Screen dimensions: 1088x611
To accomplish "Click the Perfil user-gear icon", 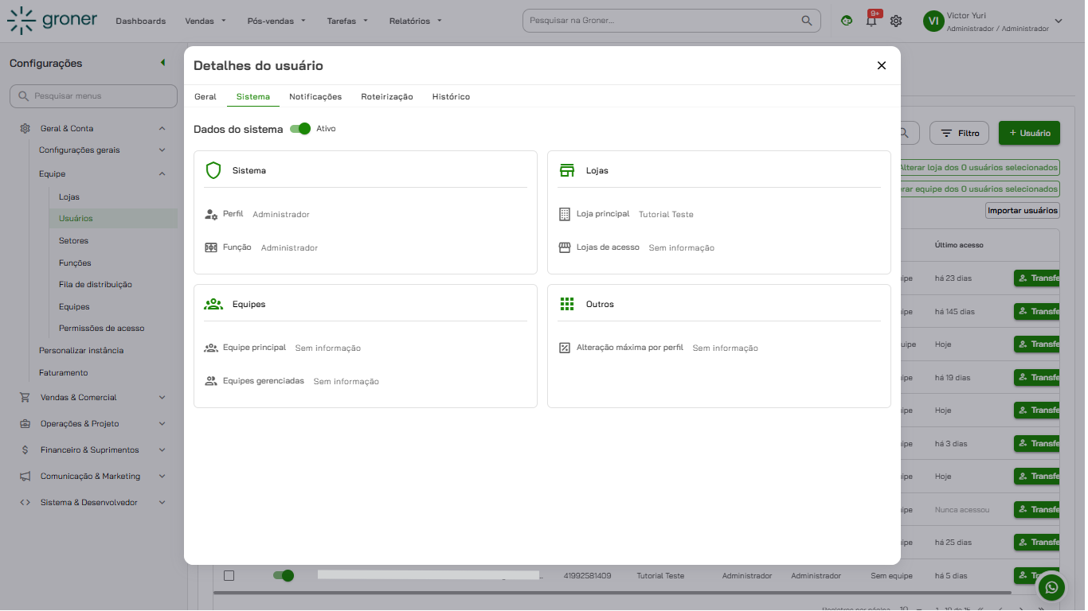I will tap(211, 214).
